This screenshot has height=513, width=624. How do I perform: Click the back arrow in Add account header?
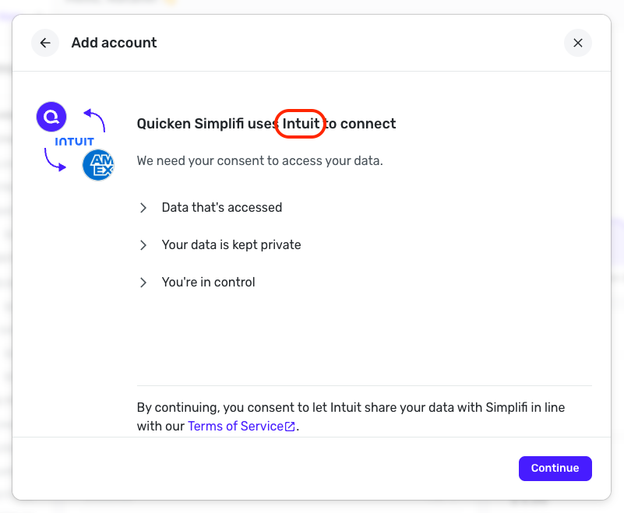(45, 43)
